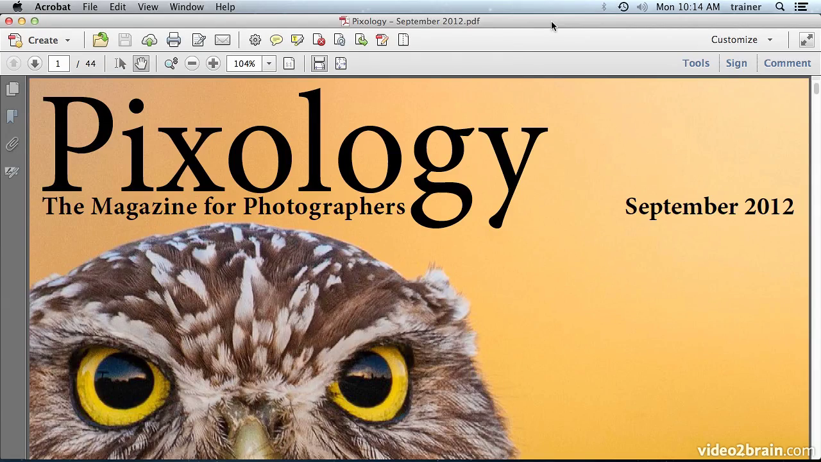Show the Bookmarks panel

point(12,116)
